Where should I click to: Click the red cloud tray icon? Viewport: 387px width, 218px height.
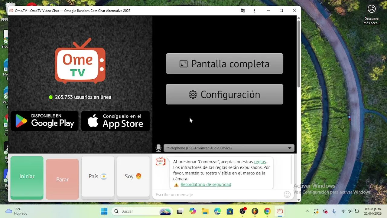pos(325,211)
